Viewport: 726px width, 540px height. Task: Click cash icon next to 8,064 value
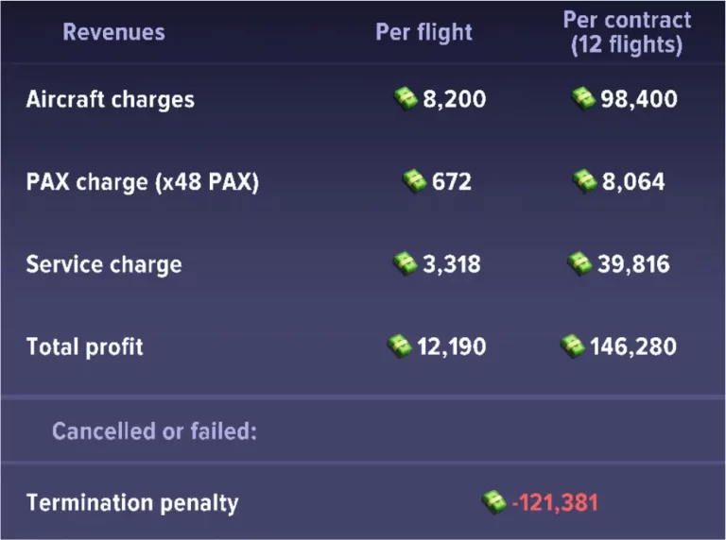pos(585,180)
